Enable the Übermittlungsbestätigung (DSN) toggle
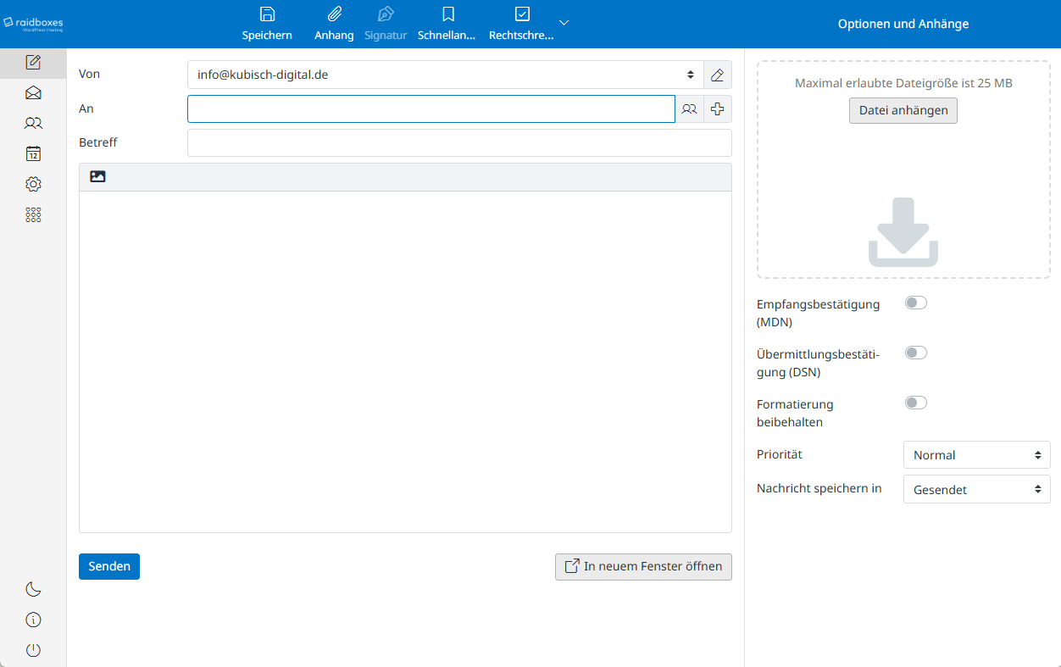Image resolution: width=1061 pixels, height=667 pixels. pyautogui.click(x=915, y=353)
